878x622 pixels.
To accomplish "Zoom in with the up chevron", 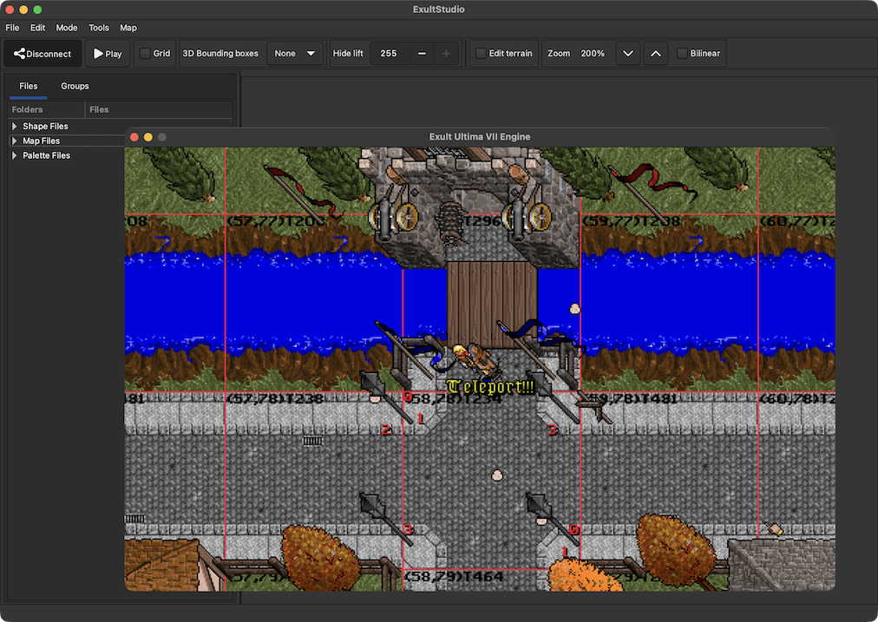I will point(656,54).
